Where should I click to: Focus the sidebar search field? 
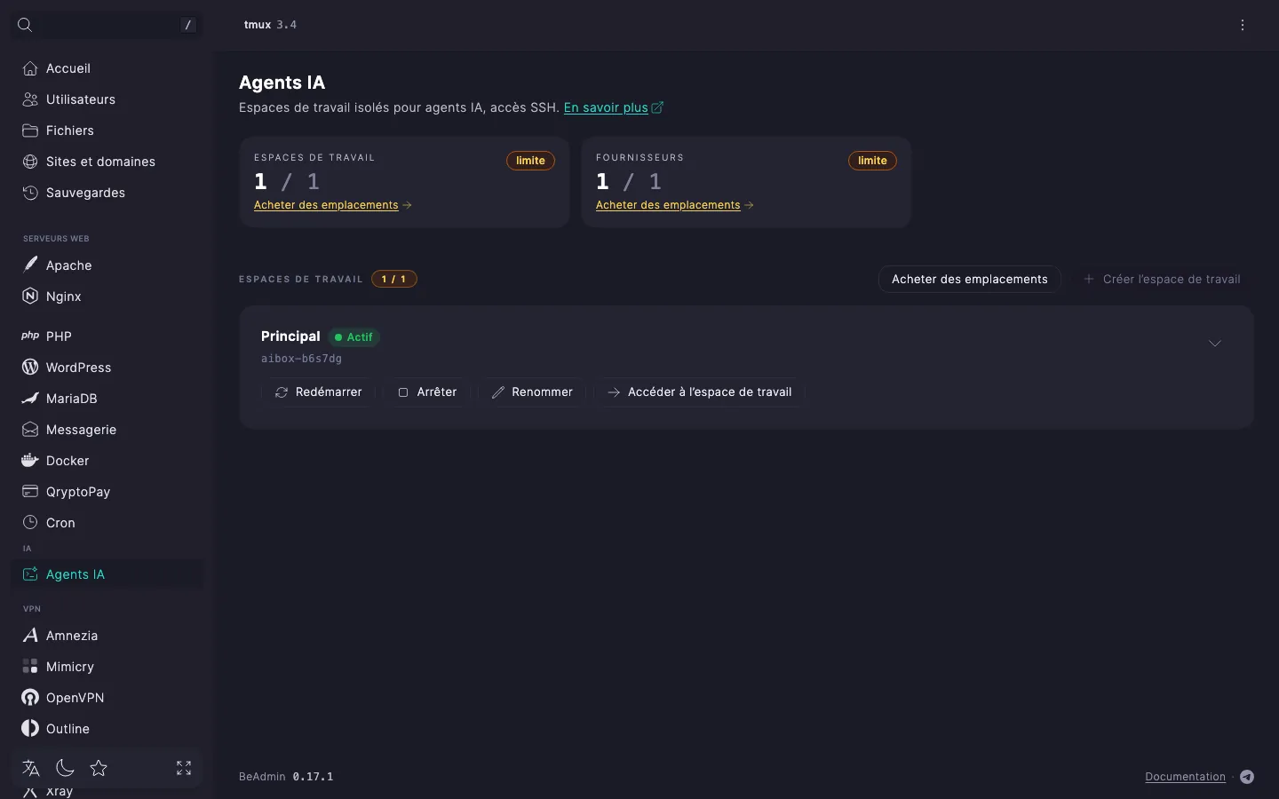[107, 25]
